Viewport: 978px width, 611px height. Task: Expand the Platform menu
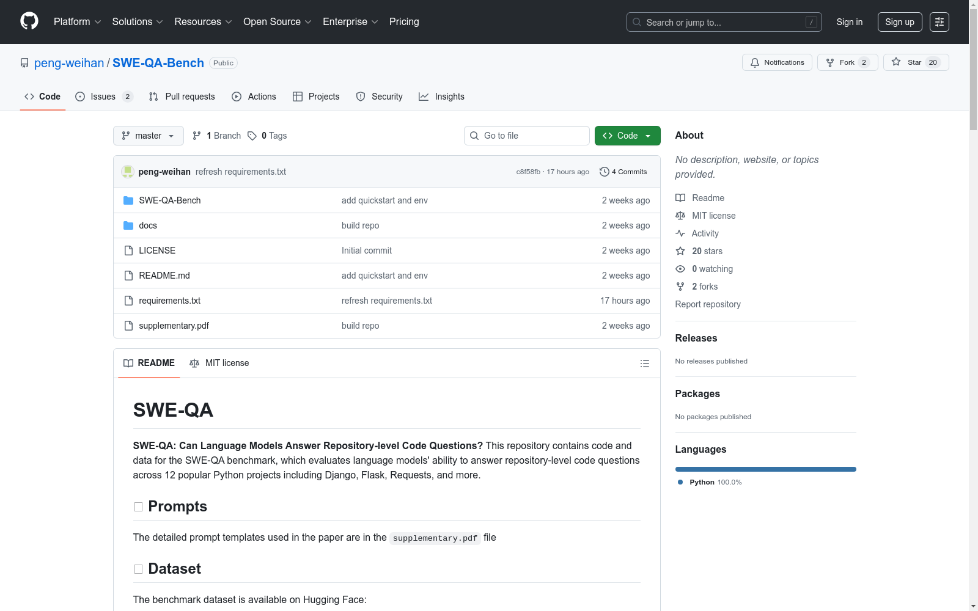pyautogui.click(x=78, y=22)
